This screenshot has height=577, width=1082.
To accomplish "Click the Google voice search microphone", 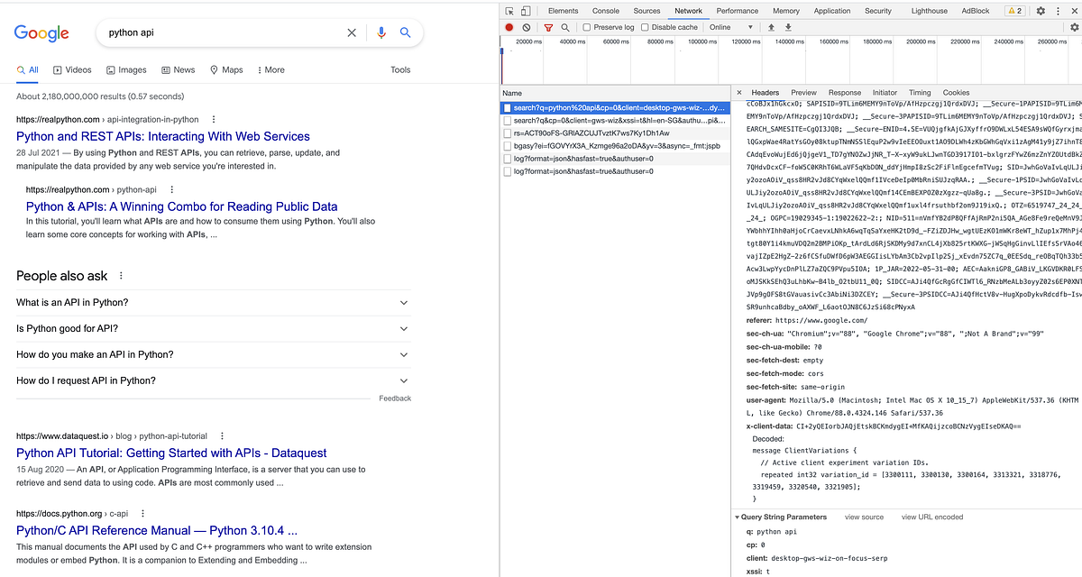I will [x=381, y=32].
